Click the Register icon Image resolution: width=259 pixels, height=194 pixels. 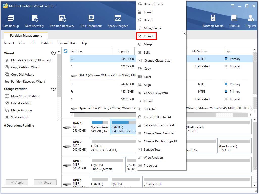coord(251,21)
